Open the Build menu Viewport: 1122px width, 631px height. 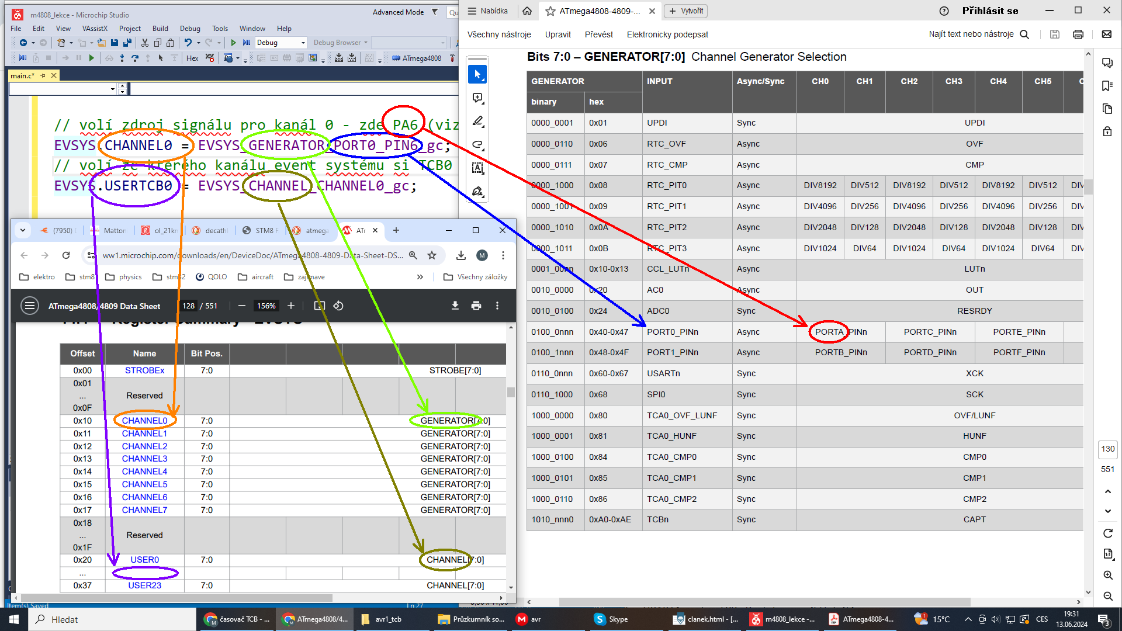[160, 28]
